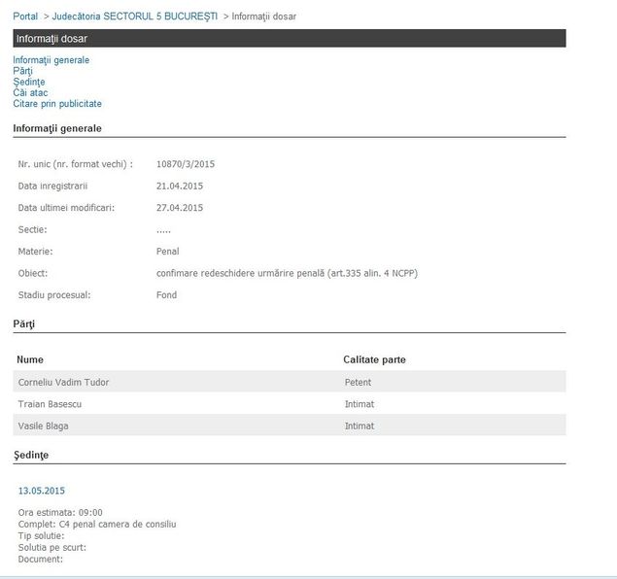Viewport: 617px width, 579px height.
Task: Click the dark Informaţii dosar header bar
Action: (290, 38)
